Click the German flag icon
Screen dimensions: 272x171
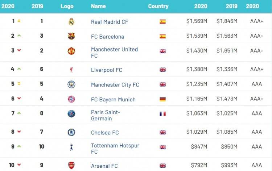[162, 99]
